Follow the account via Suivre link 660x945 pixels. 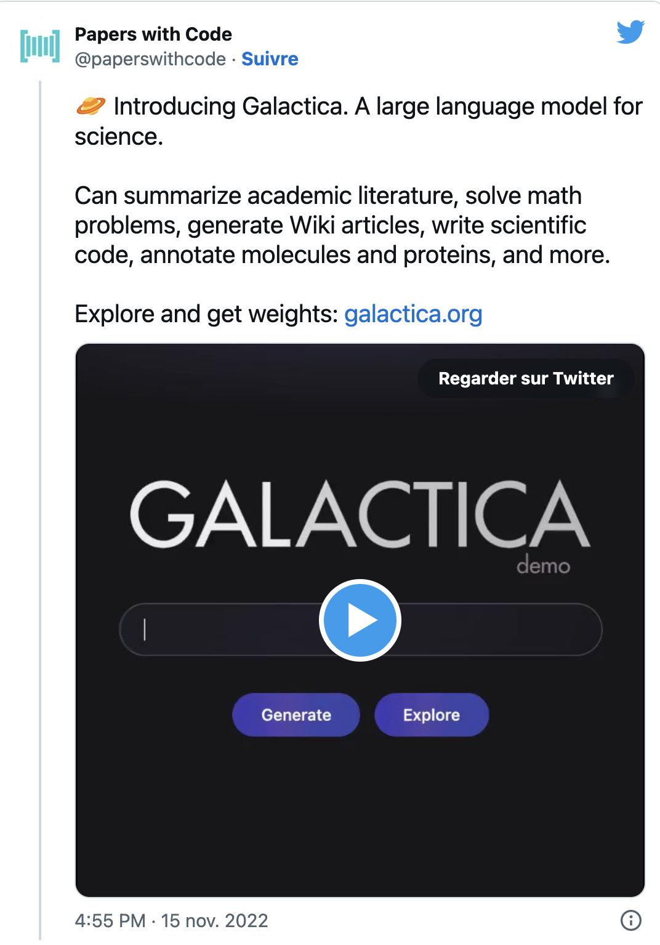coord(270,59)
